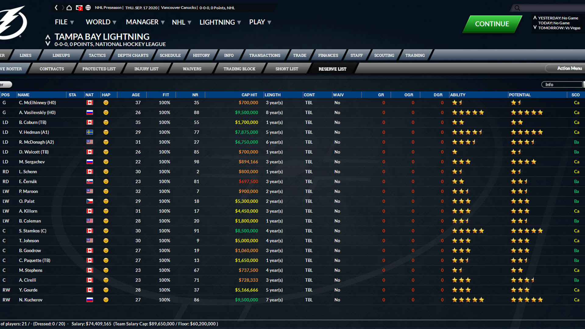Open the TRADING BLOCK sub-tab
585x329 pixels.
click(239, 69)
